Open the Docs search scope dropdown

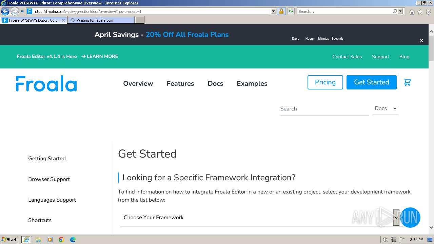(x=386, y=108)
